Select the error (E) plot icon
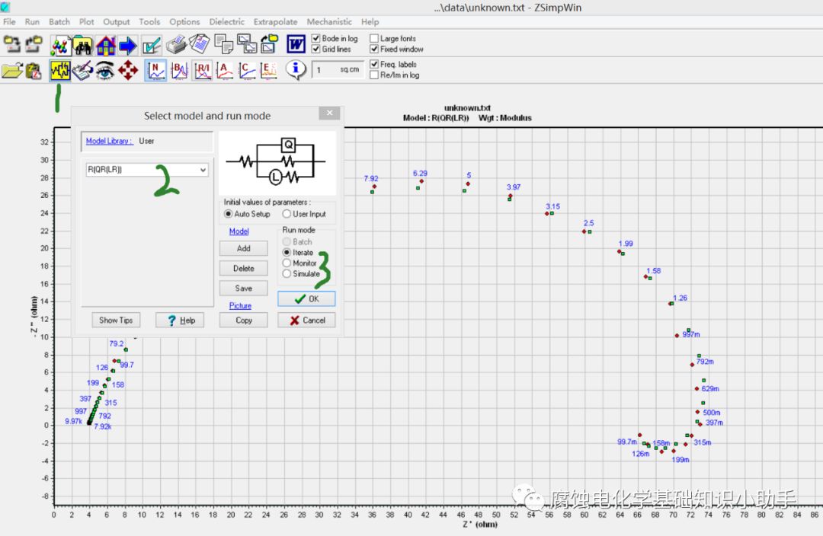 (x=269, y=70)
